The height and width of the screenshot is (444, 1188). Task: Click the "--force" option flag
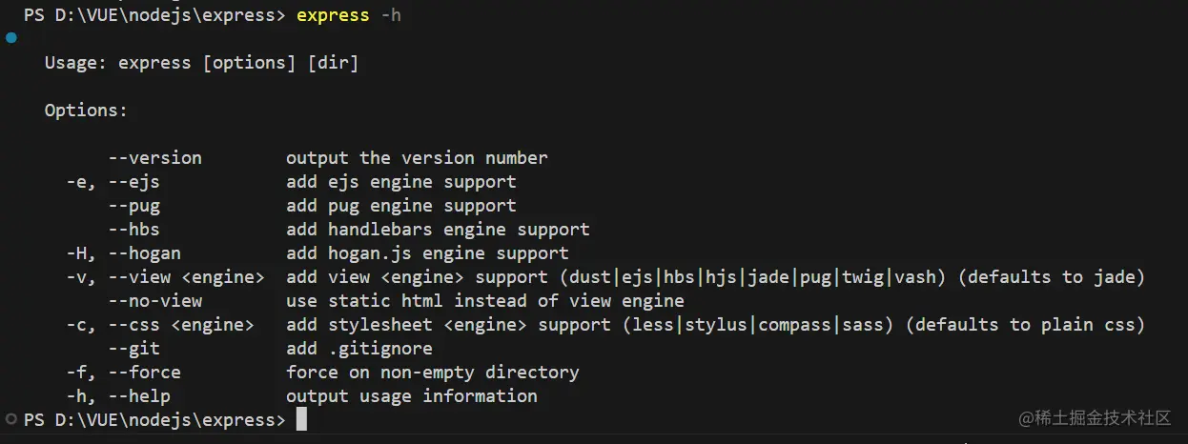point(144,373)
